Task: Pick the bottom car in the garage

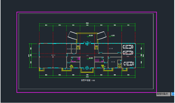Action: tap(129, 64)
